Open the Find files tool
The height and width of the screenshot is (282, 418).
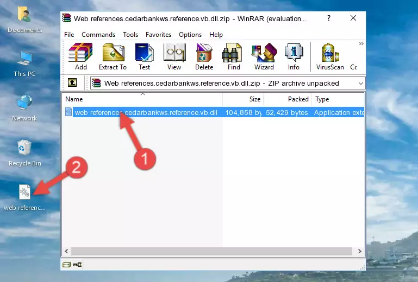(234, 56)
